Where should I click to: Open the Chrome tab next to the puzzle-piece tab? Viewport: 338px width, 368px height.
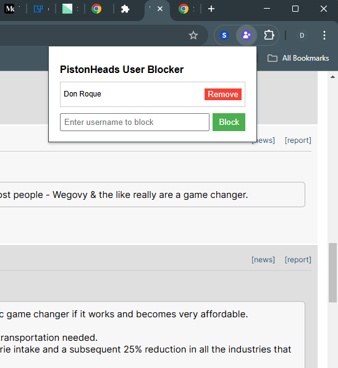96,9
